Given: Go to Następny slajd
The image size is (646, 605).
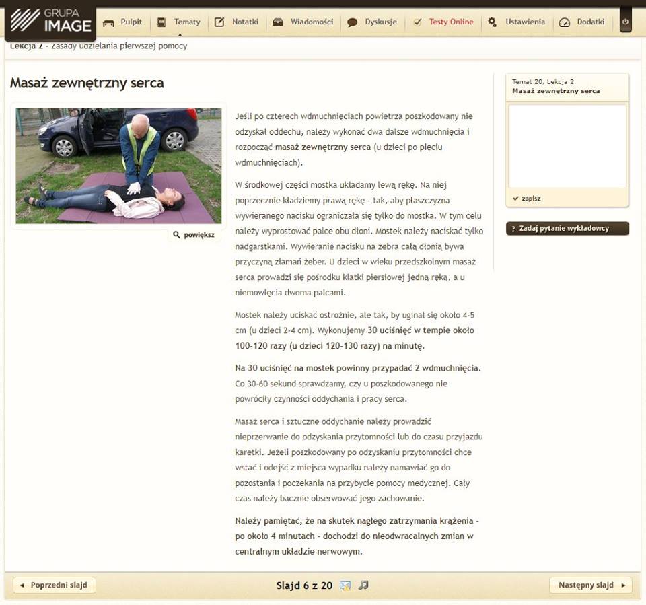Looking at the screenshot, I should (x=590, y=585).
